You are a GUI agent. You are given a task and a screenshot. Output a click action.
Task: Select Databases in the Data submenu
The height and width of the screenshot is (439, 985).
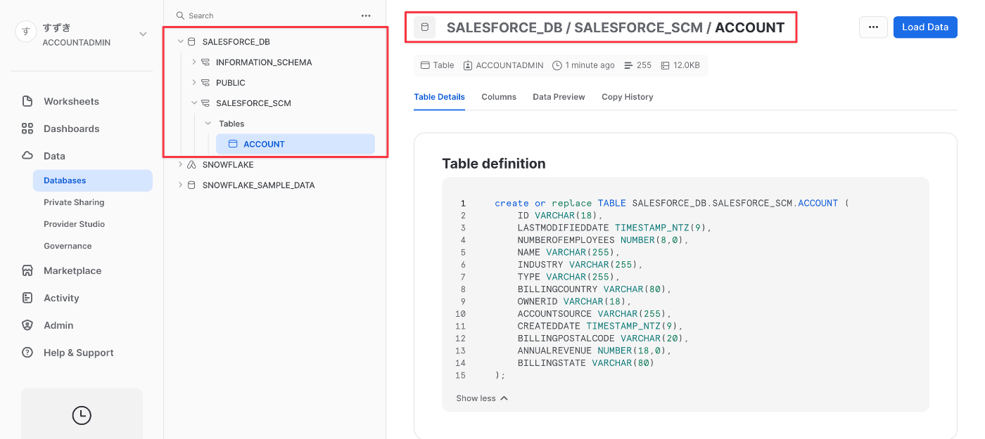pos(93,181)
